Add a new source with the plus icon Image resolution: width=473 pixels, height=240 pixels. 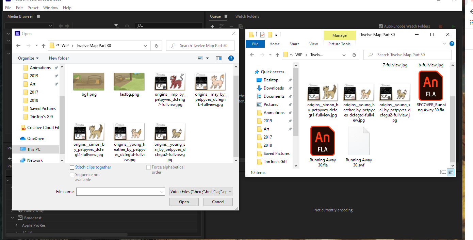click(x=212, y=26)
